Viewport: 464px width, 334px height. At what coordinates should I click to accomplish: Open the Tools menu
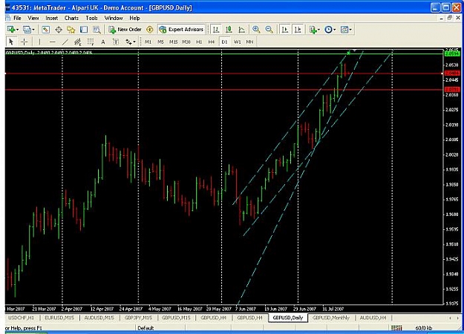(x=92, y=18)
